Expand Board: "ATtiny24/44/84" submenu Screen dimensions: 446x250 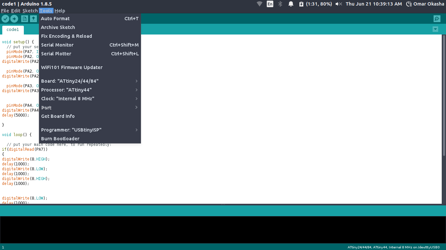[x=90, y=81]
